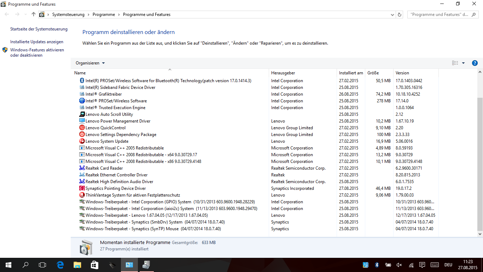Click the icon beside Intel(R) Sideband Fabric Device Driver
This screenshot has height=272, width=483.
82,87
